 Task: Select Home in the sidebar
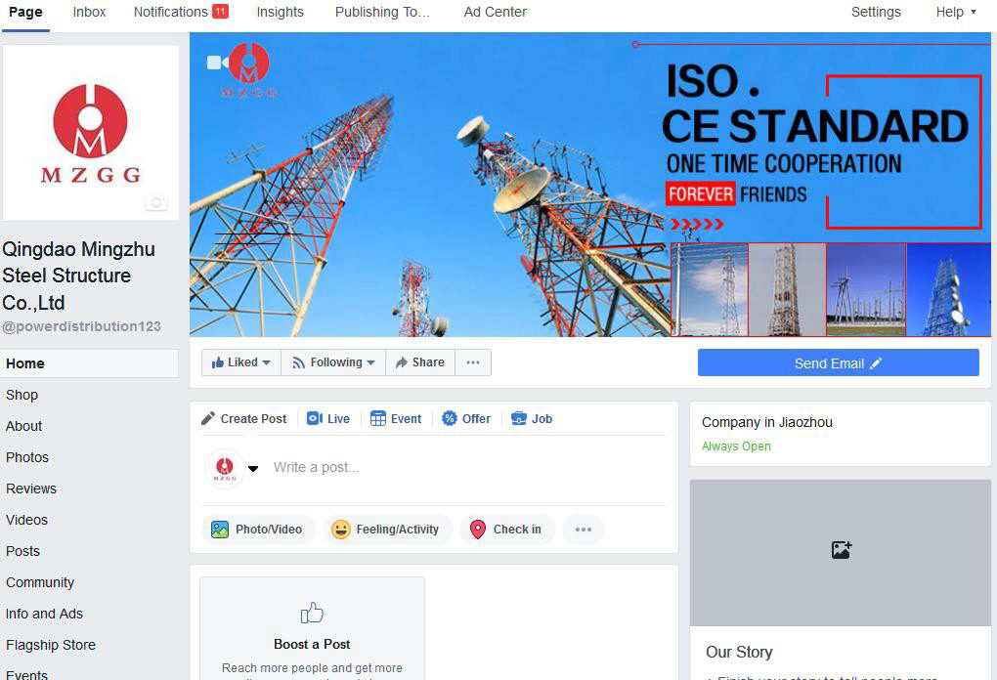(x=89, y=363)
